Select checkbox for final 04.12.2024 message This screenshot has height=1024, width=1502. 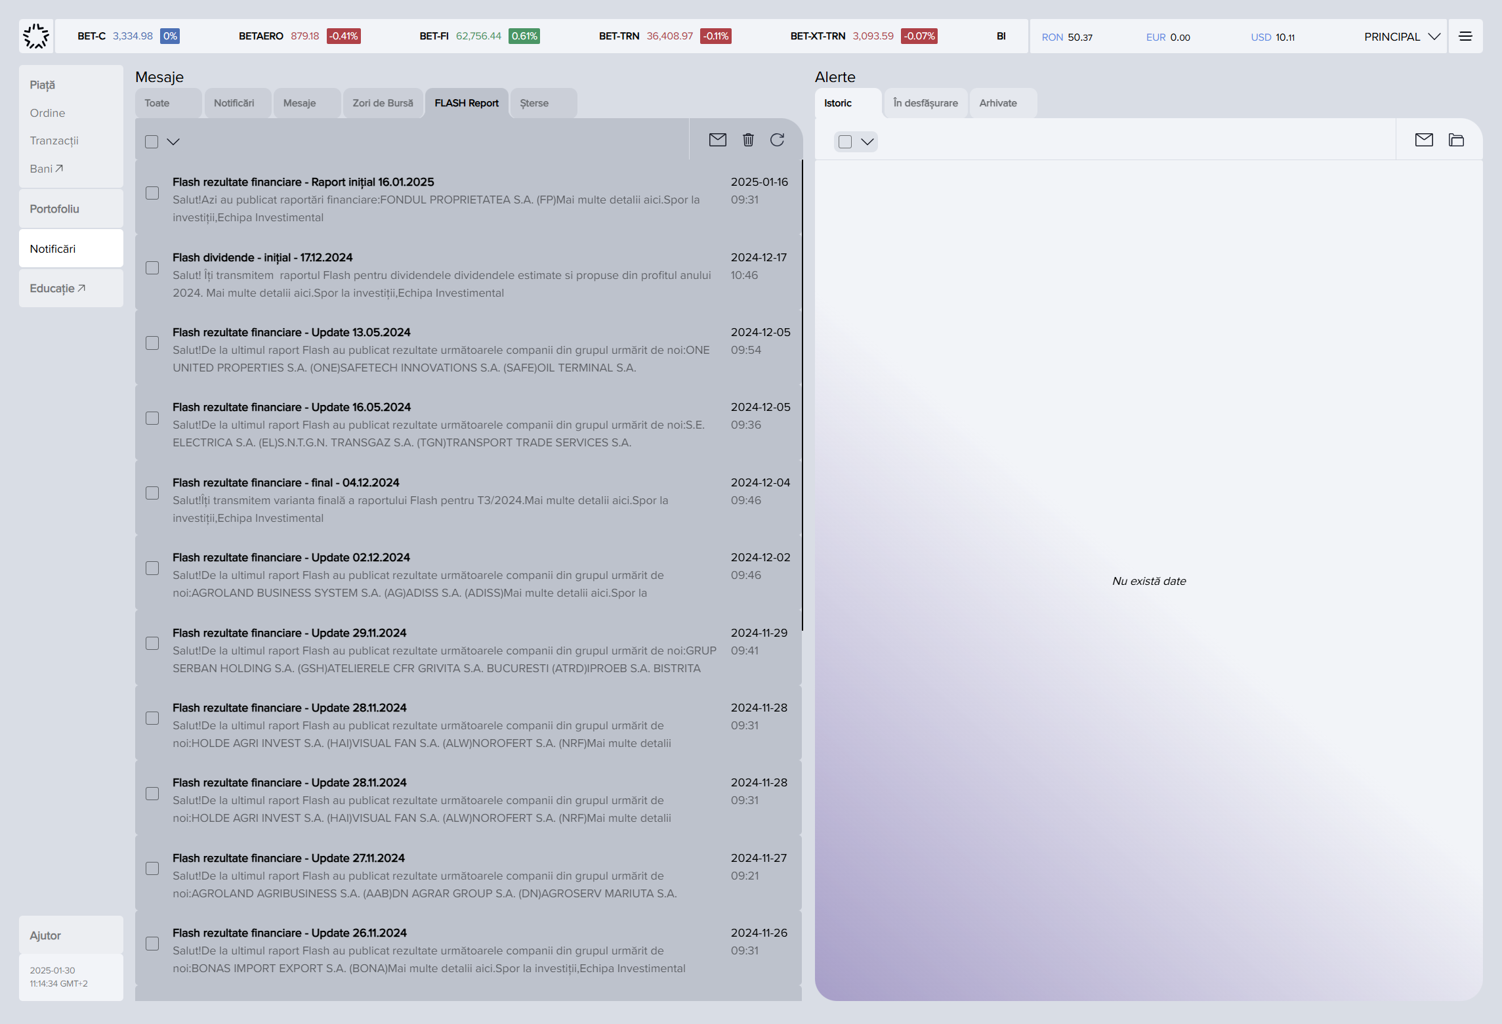(152, 493)
